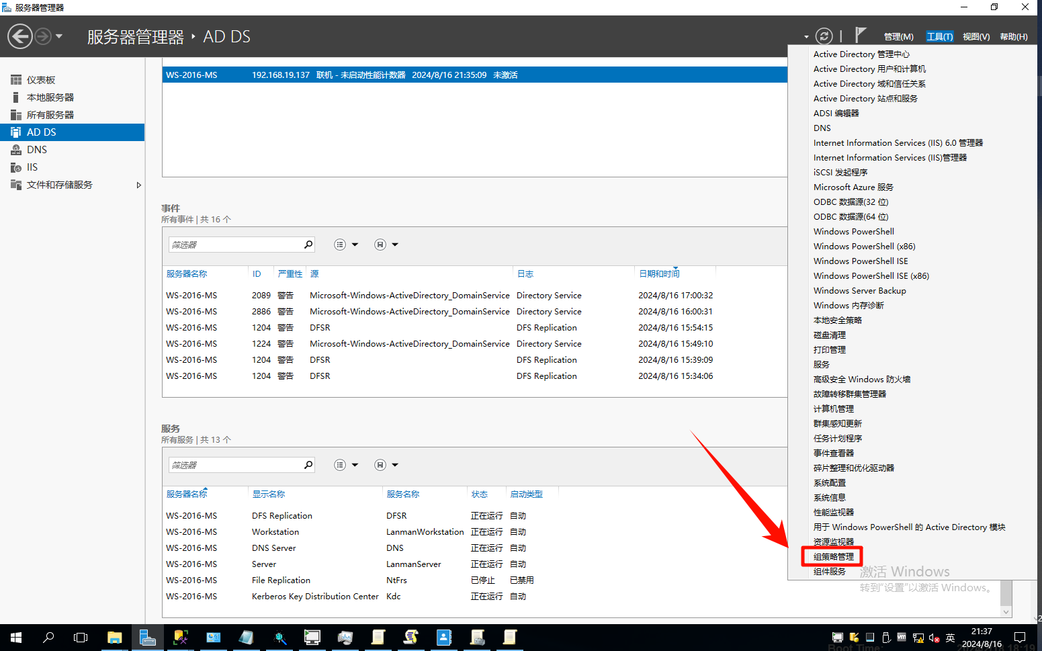Open File Explorer from the taskbar
This screenshot has height=651, width=1042.
114,638
